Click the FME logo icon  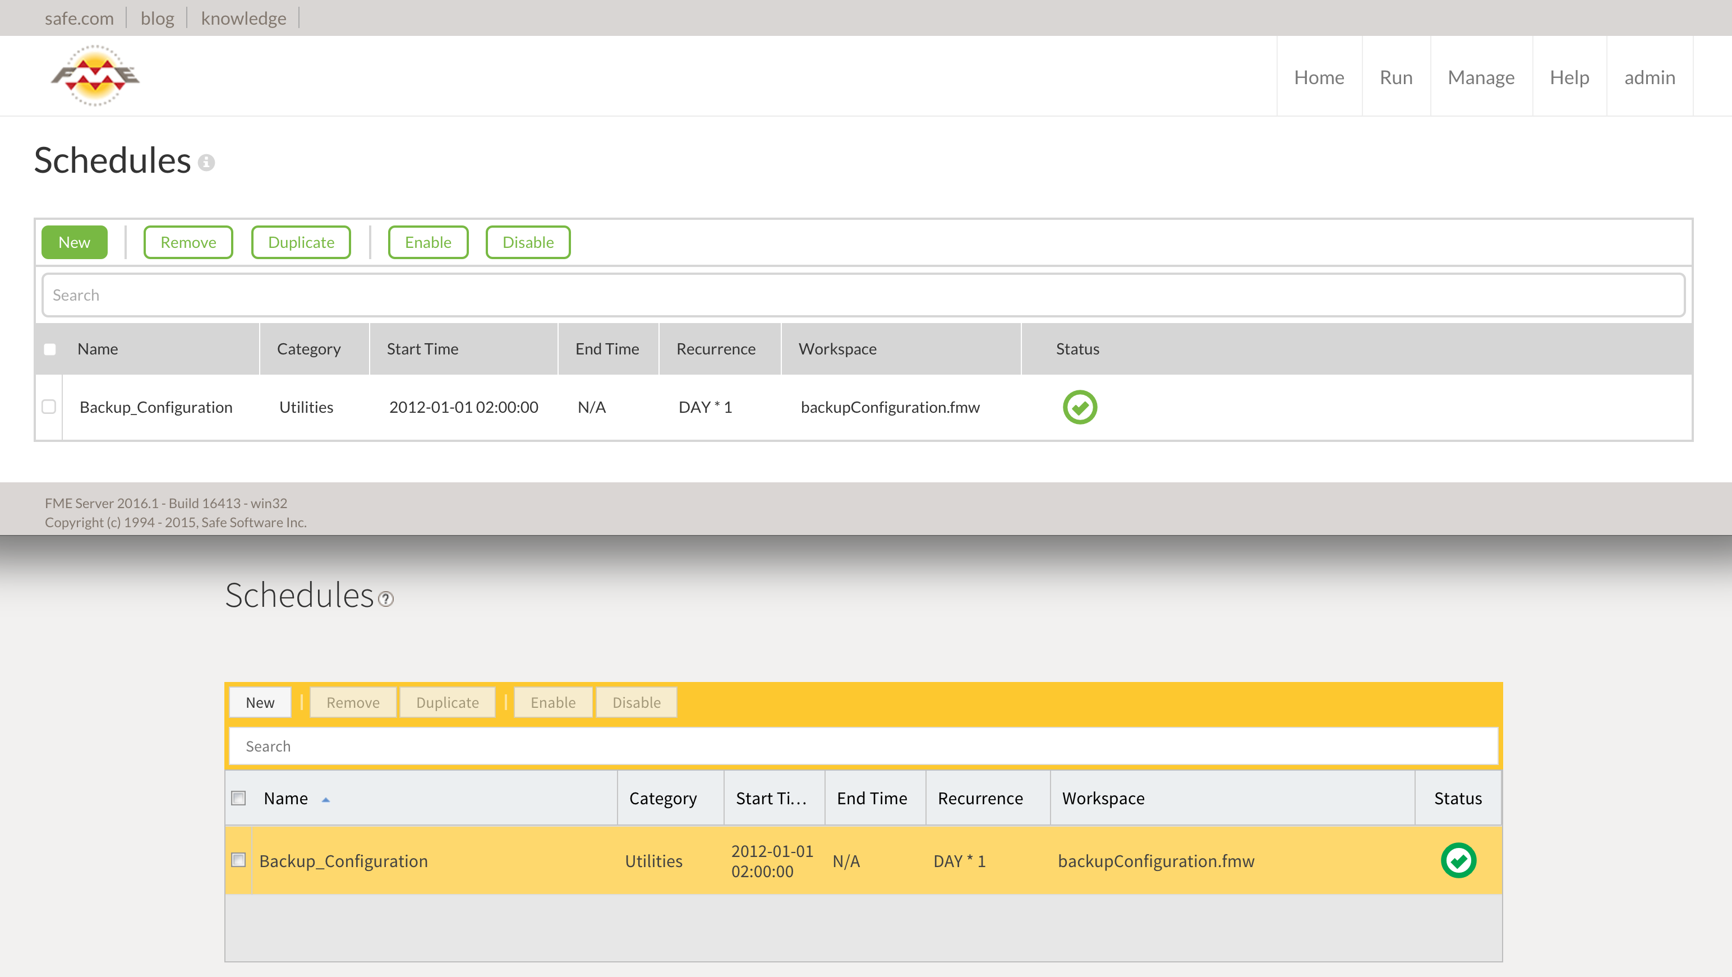[x=95, y=75]
